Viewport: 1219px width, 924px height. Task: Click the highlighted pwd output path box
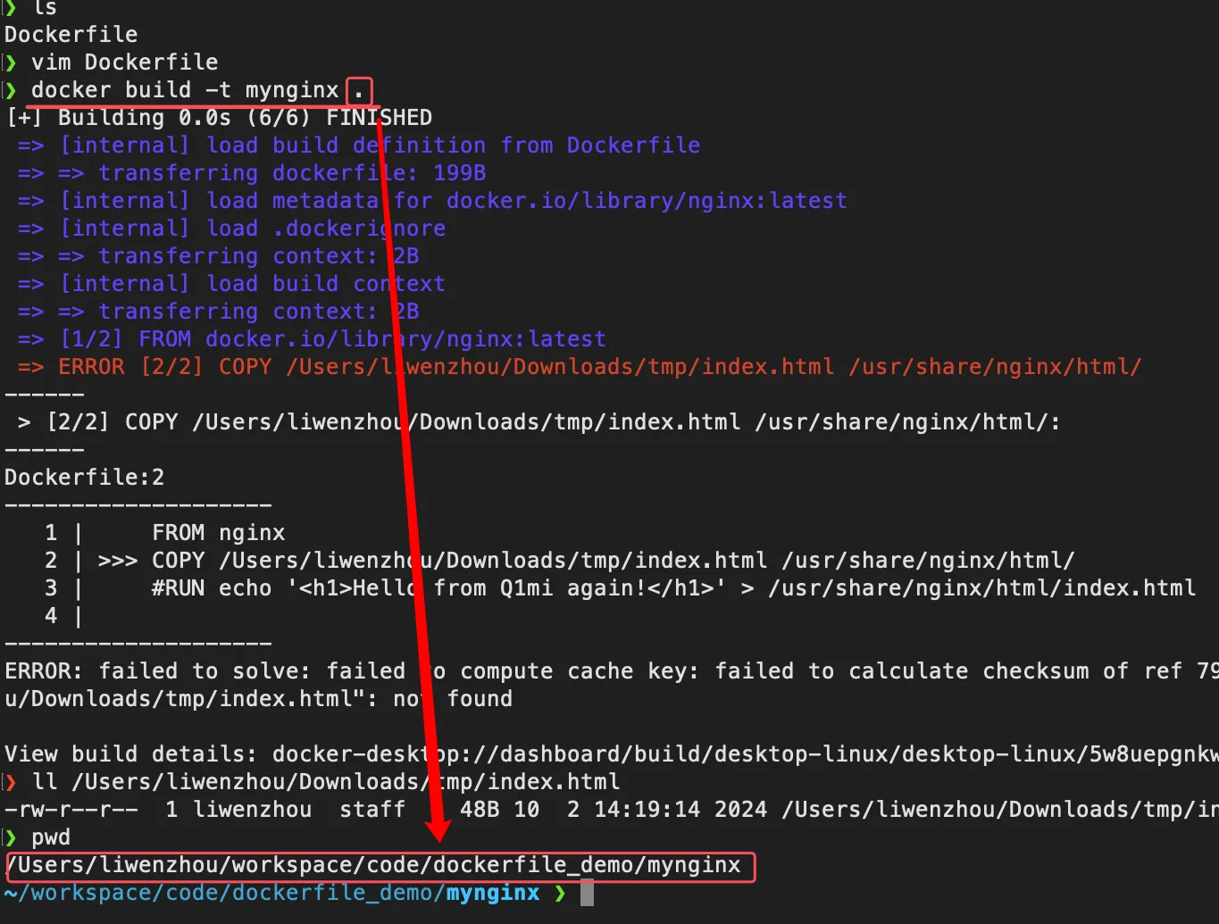(x=373, y=865)
